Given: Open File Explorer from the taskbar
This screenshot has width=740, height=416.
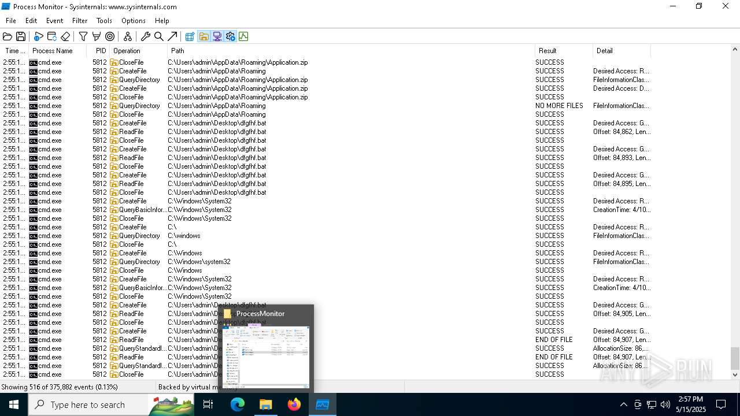Looking at the screenshot, I should [x=266, y=405].
